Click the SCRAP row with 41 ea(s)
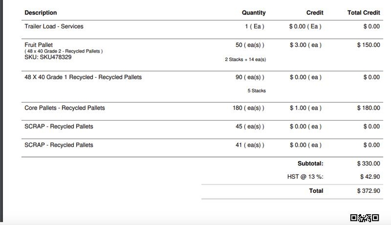This screenshot has height=225, width=391. click(202, 148)
